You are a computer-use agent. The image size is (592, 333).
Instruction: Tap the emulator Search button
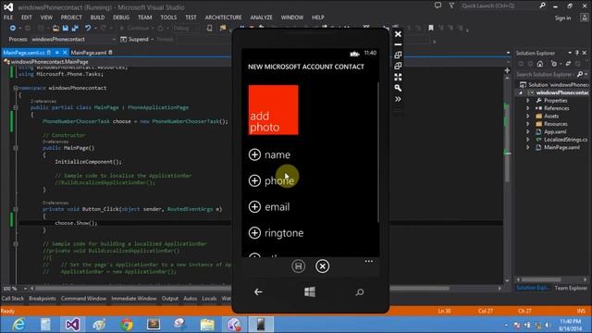(360, 292)
